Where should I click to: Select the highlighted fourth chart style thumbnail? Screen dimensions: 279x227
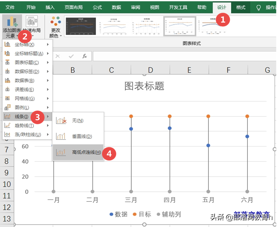[180, 26]
